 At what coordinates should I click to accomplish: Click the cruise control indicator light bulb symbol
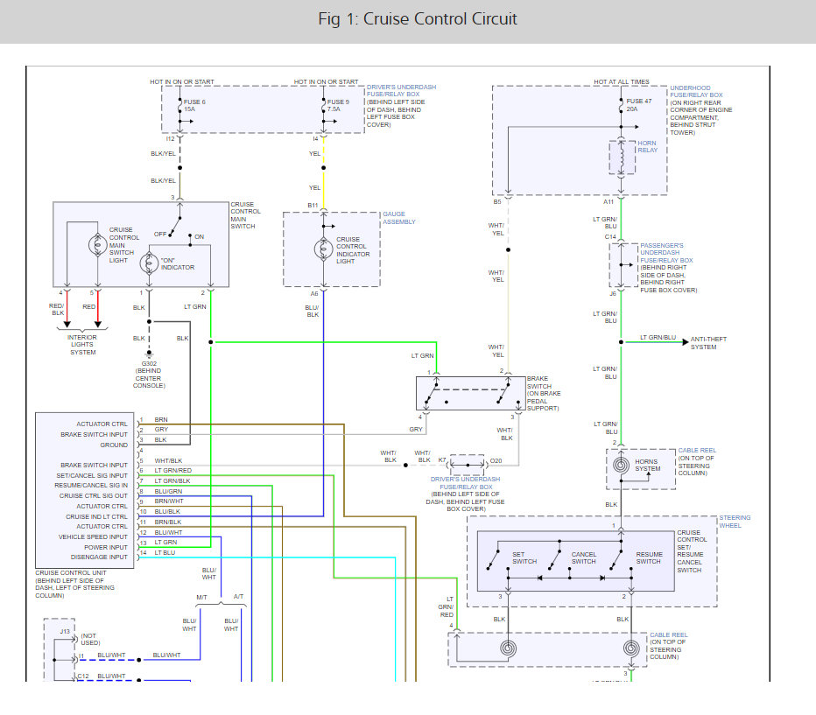[x=323, y=249]
